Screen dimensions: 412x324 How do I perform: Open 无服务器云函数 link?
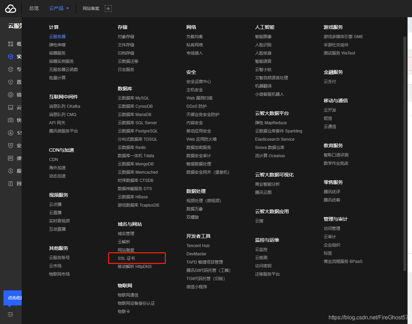point(64,69)
